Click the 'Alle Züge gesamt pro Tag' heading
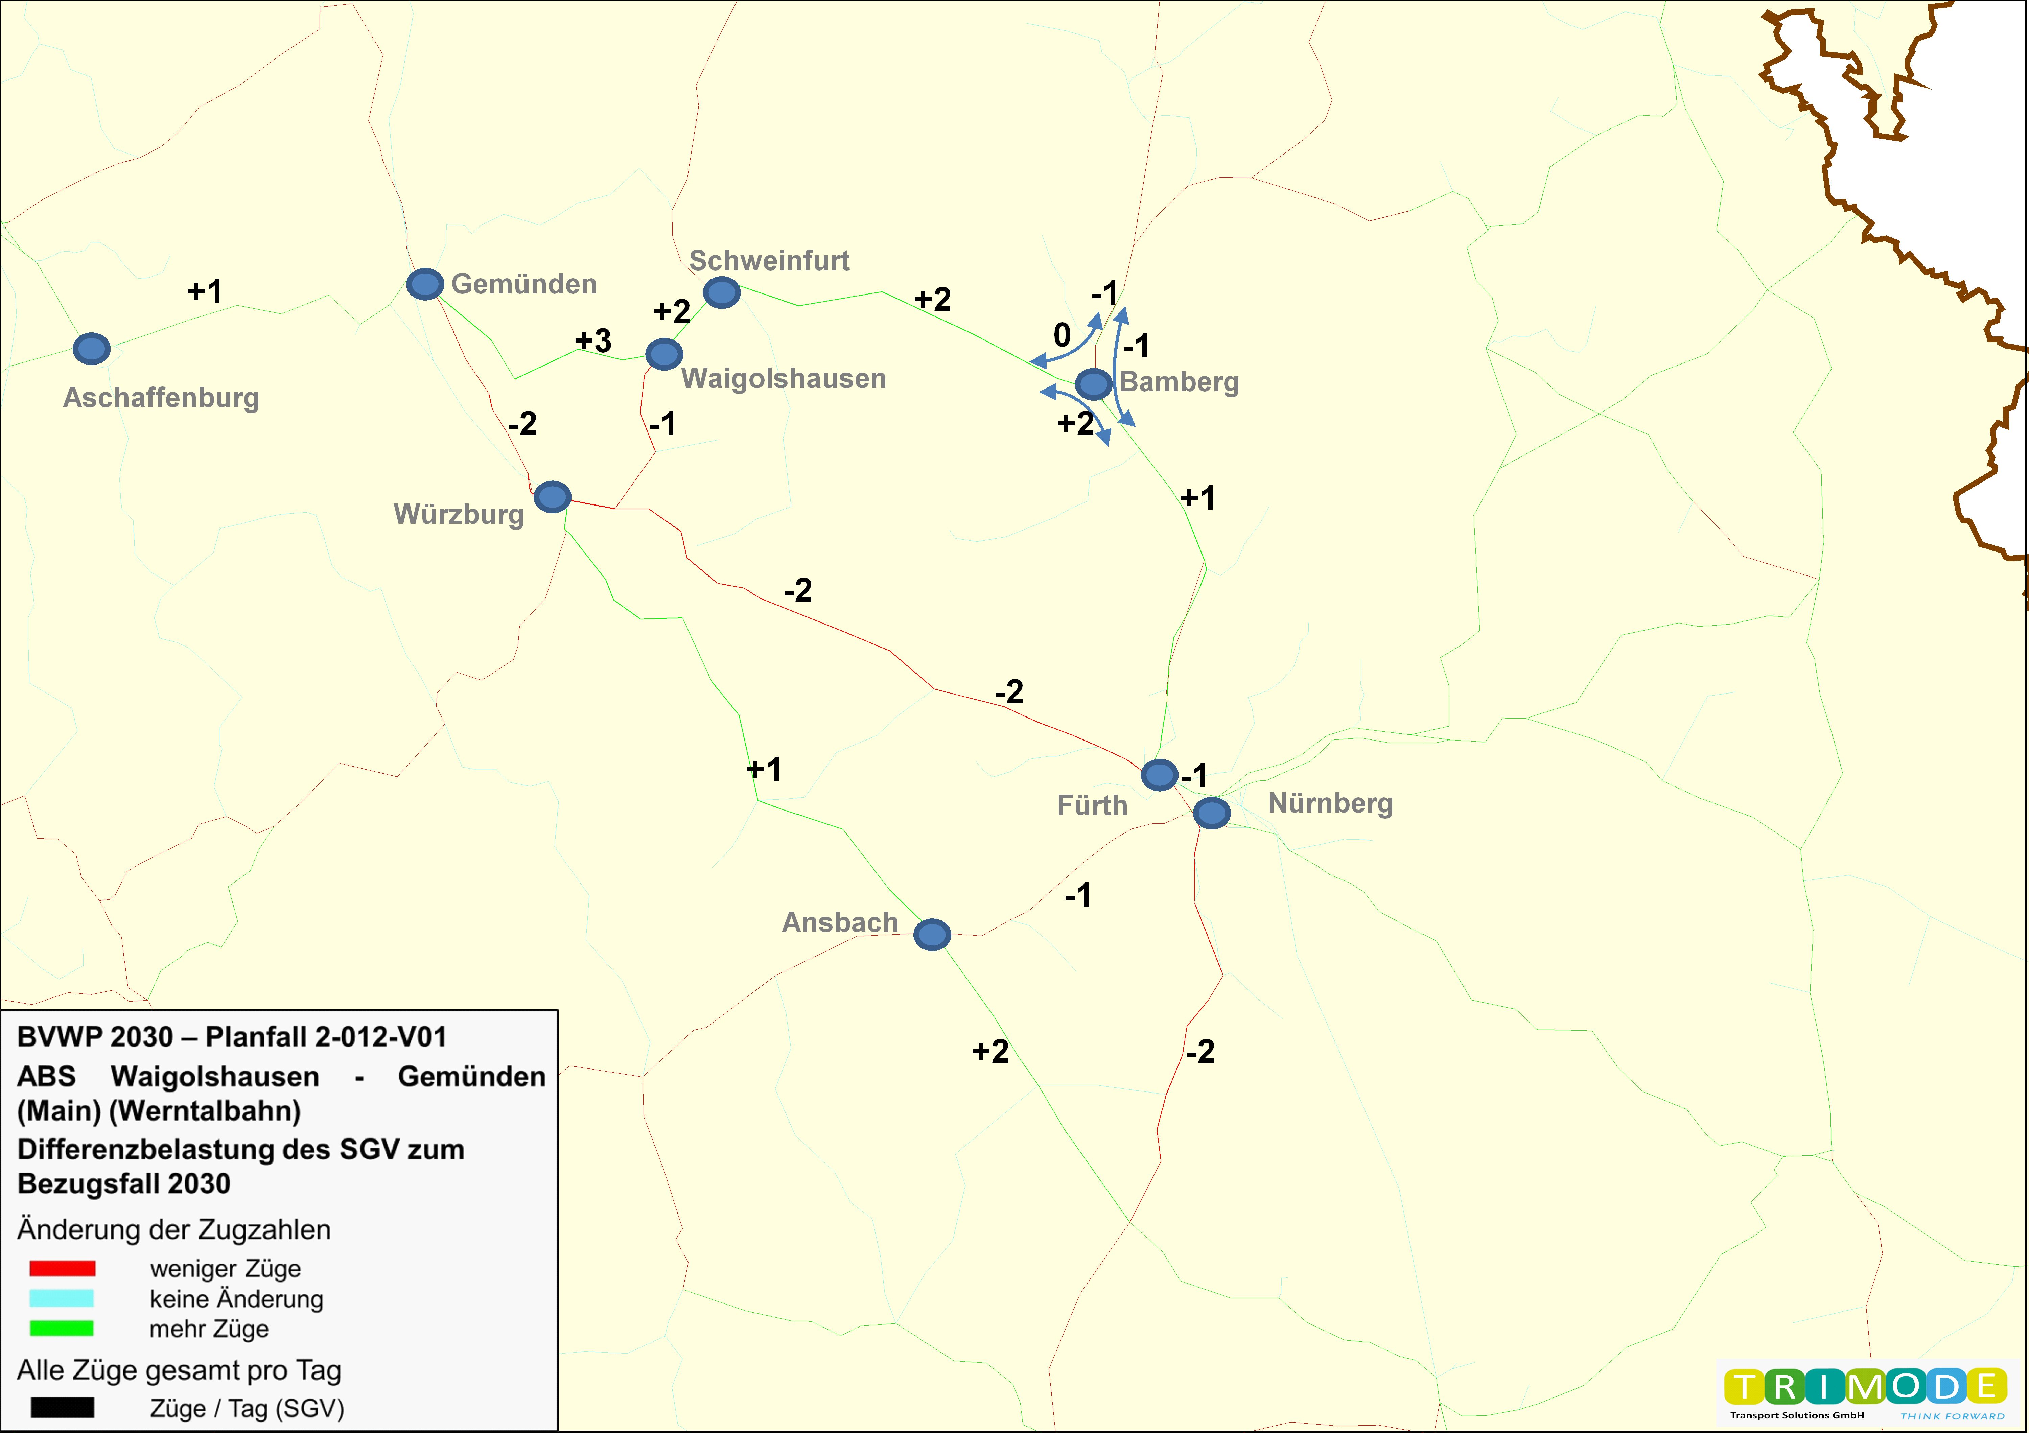The image size is (2029, 1433). point(179,1370)
